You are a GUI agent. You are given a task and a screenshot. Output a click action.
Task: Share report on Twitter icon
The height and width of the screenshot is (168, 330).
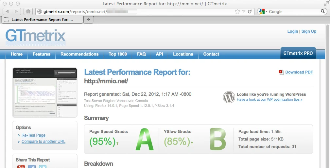[43, 167]
